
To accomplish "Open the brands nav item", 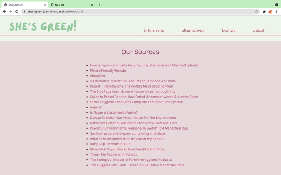I will (229, 30).
